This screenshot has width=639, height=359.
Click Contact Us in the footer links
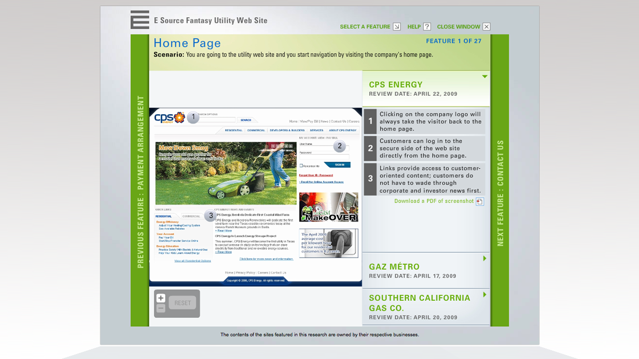point(279,273)
